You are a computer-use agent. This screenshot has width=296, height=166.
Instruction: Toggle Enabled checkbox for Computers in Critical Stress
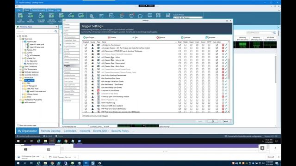point(86,90)
